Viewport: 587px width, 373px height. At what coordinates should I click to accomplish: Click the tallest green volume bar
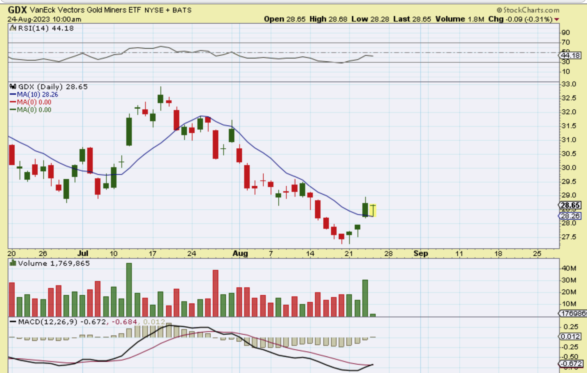(x=129, y=290)
